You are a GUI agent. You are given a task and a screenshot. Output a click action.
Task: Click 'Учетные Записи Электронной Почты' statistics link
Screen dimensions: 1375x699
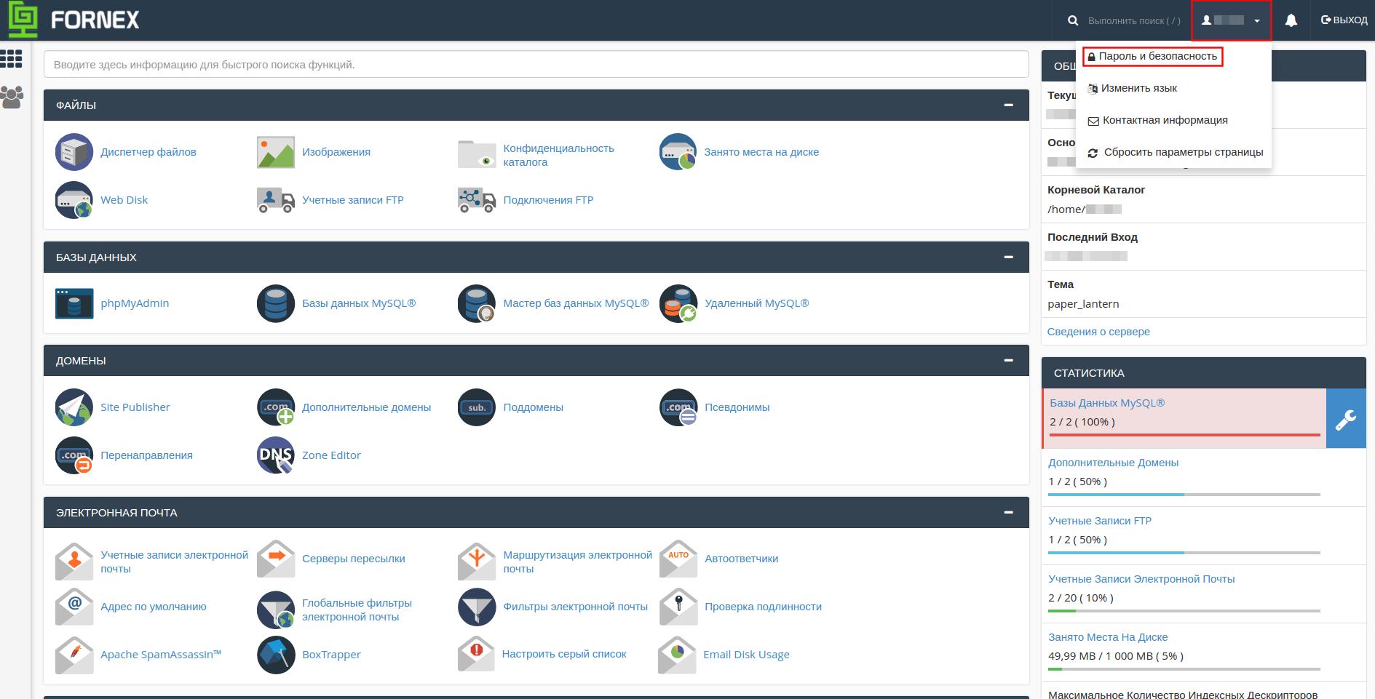coord(1141,579)
